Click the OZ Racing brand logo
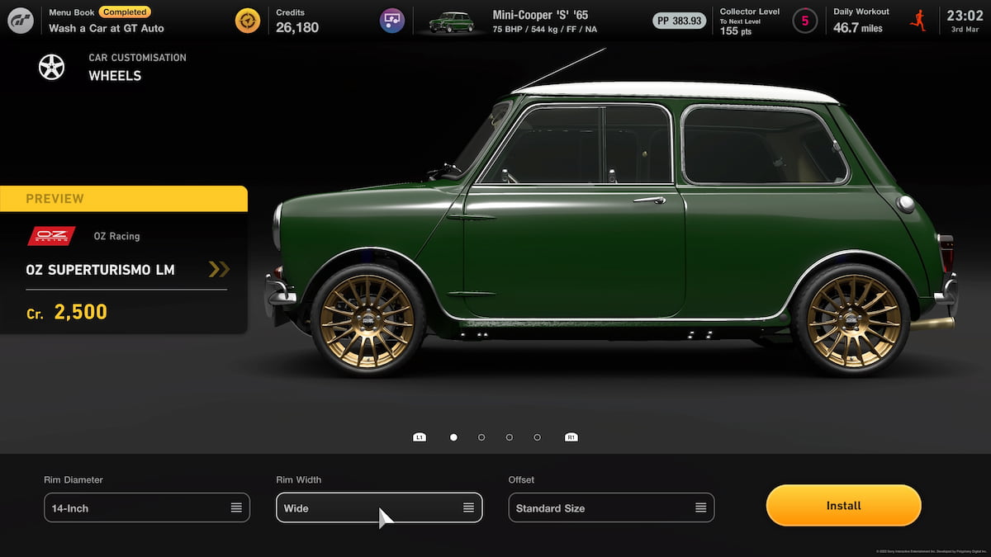The width and height of the screenshot is (991, 557). 51,236
